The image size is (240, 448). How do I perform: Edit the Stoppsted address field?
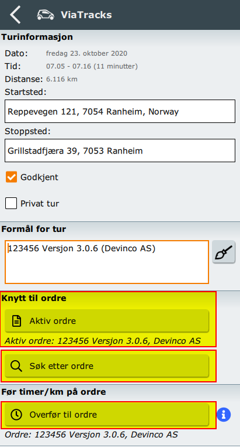tap(120, 151)
